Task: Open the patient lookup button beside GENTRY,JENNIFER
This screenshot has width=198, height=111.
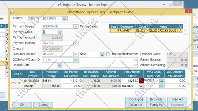Action: [x=65, y=19]
